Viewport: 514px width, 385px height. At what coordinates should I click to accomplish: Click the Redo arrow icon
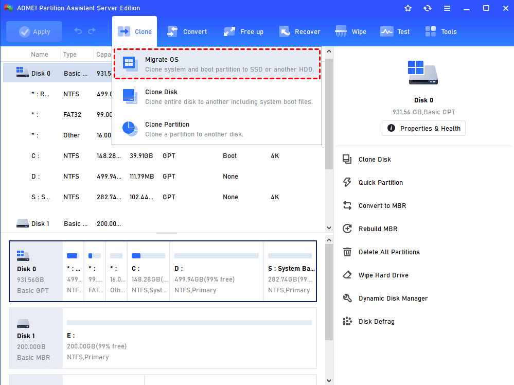92,31
